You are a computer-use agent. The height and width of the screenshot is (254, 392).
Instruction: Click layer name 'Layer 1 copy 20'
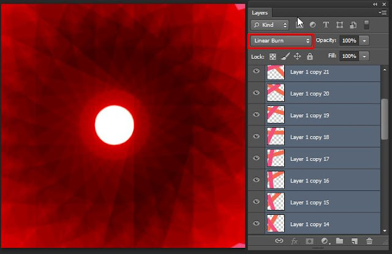point(309,94)
